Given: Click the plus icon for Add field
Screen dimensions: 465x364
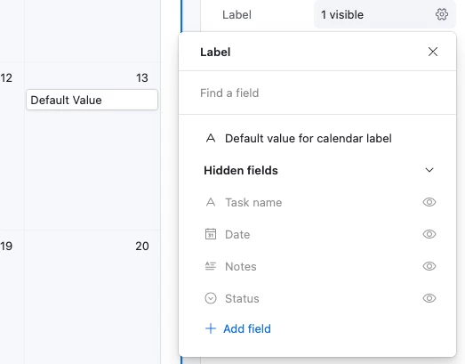Looking at the screenshot, I should click(x=211, y=328).
